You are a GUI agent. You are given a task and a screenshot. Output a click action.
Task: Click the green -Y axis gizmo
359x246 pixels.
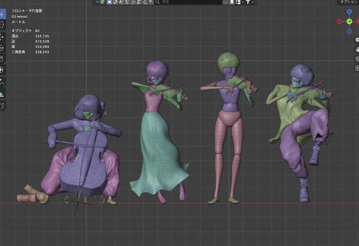(349, 21)
